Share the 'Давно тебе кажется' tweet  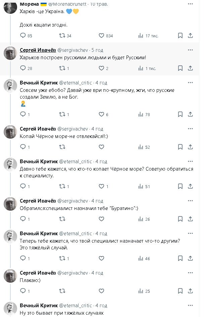[x=190, y=186]
